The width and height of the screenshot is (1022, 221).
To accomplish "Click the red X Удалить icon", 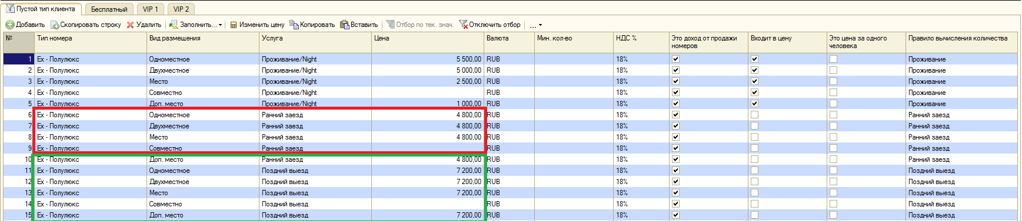I will pos(131,25).
